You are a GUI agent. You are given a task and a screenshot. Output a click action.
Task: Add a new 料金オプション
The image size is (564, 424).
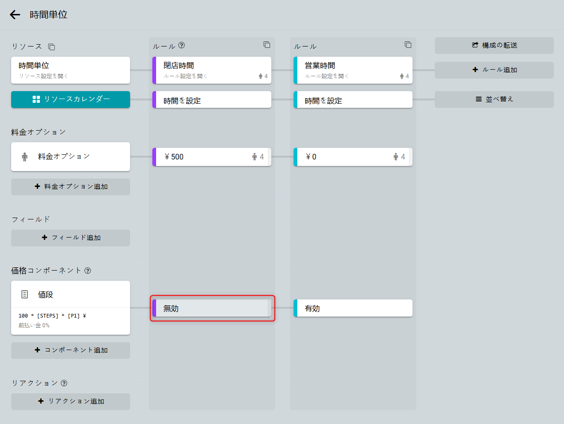(x=71, y=186)
